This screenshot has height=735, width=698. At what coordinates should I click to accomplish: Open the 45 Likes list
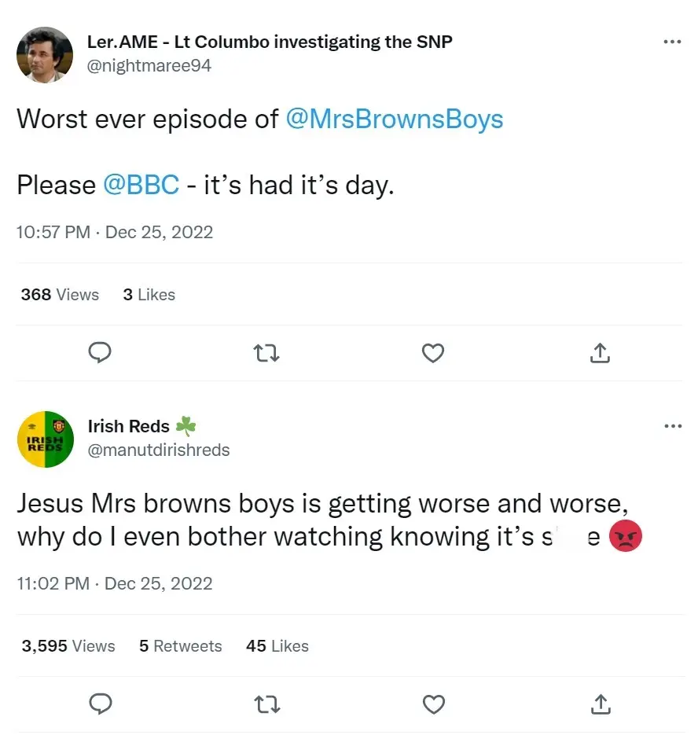point(277,646)
